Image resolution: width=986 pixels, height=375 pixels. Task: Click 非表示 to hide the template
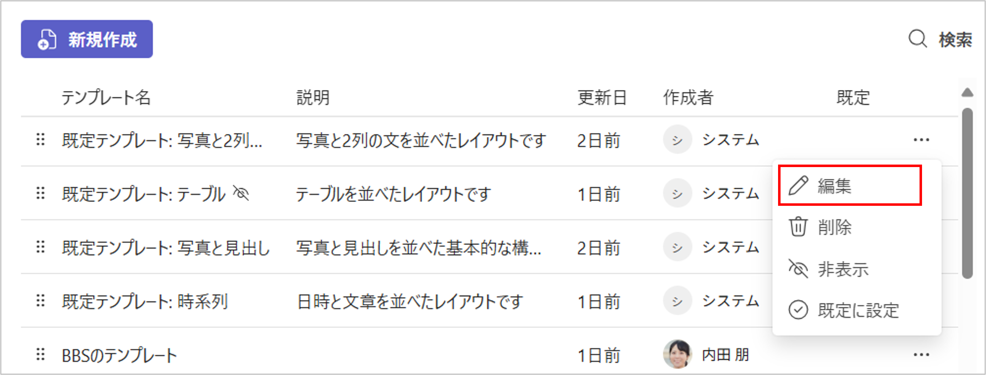[843, 269]
